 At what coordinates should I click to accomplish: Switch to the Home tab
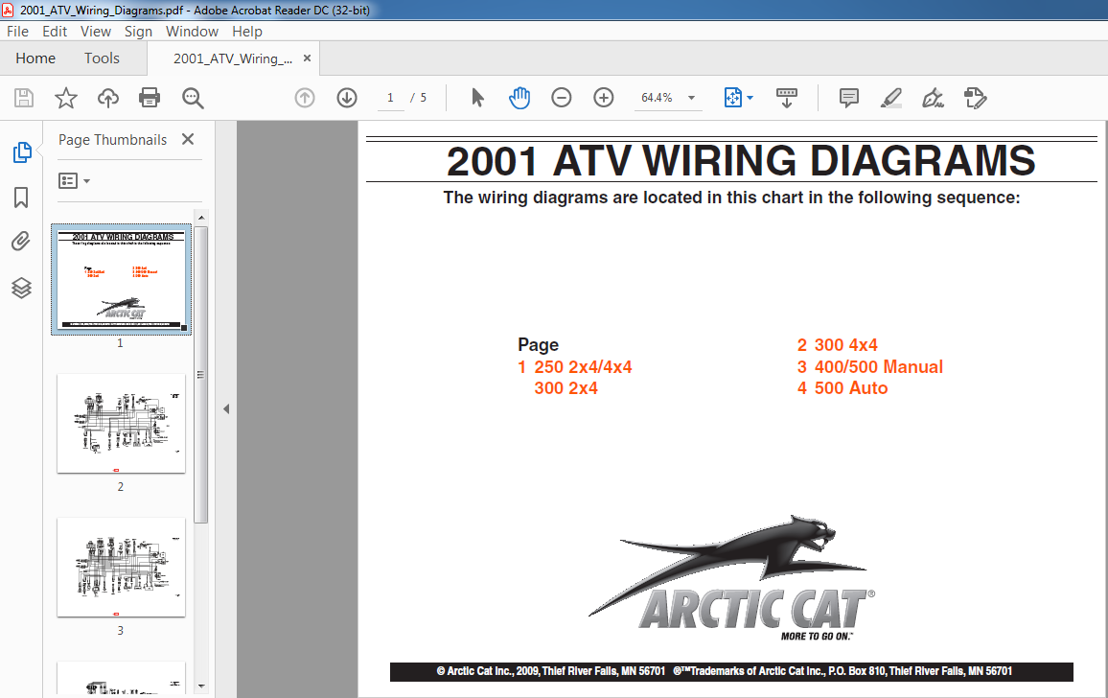coord(35,58)
